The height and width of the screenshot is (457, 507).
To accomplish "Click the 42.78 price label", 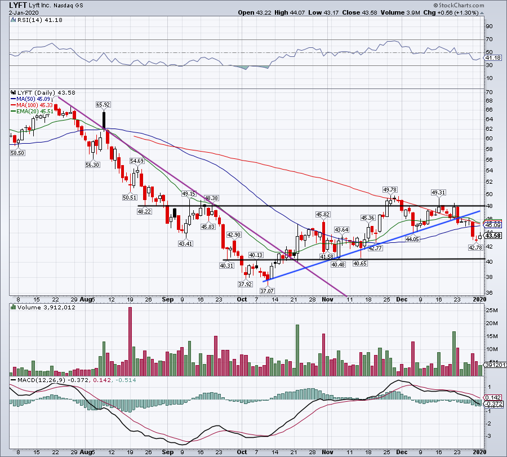I will pyautogui.click(x=475, y=247).
